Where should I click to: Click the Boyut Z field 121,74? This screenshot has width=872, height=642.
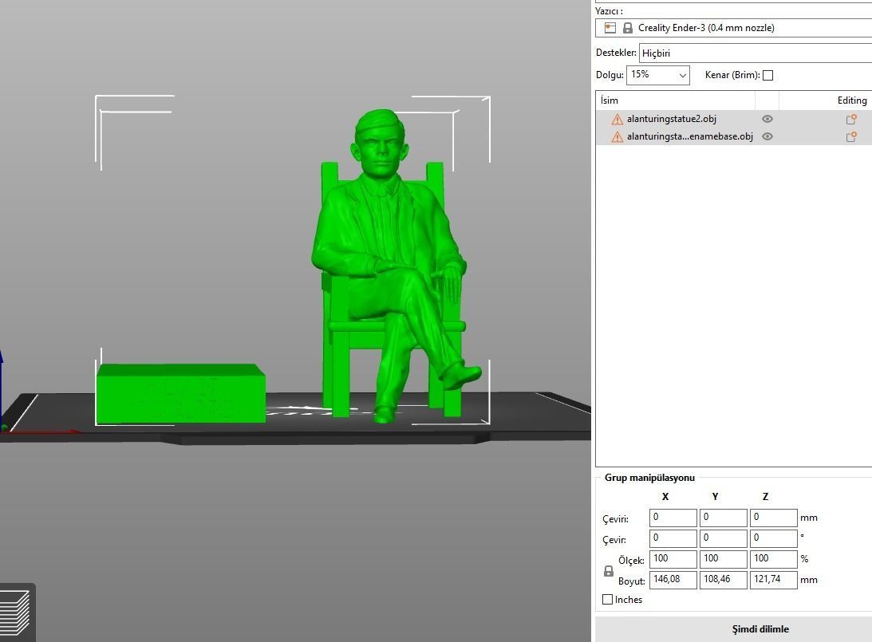(x=774, y=579)
